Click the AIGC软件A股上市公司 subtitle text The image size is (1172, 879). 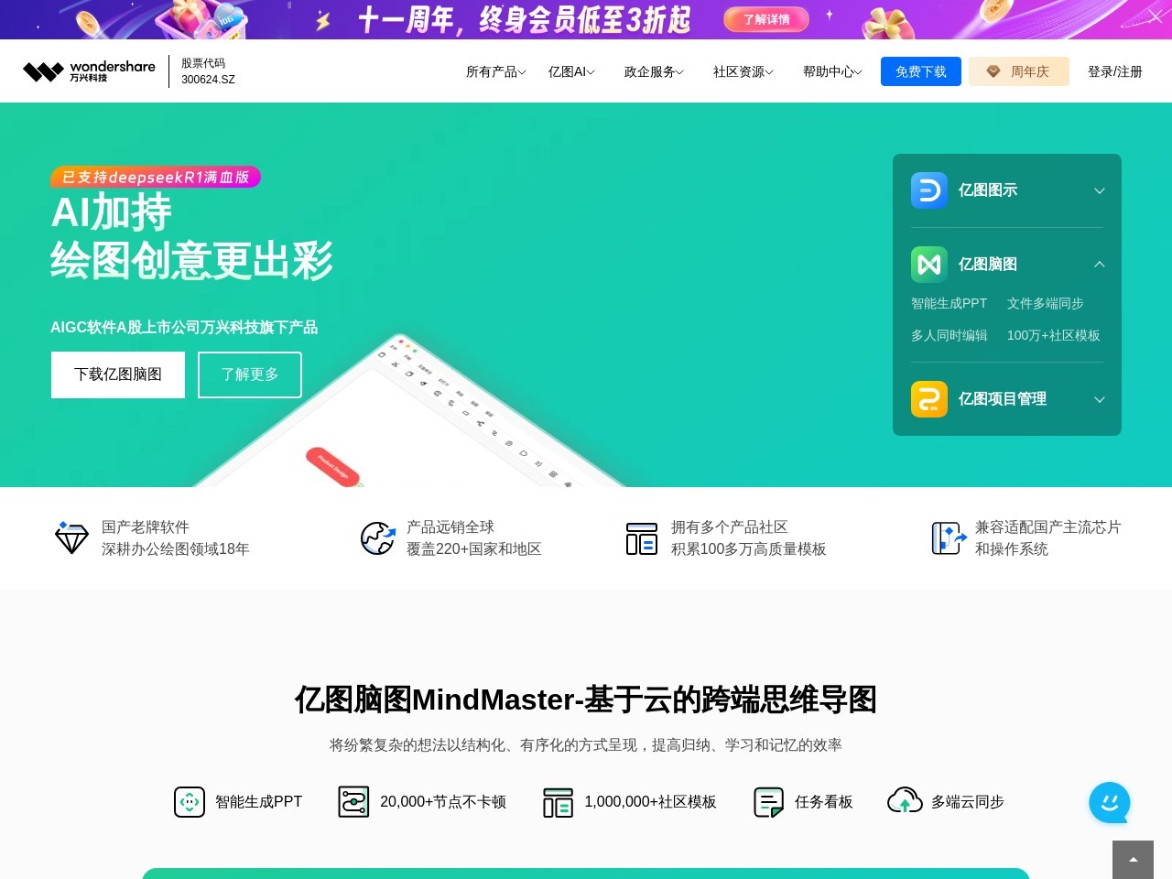[184, 328]
